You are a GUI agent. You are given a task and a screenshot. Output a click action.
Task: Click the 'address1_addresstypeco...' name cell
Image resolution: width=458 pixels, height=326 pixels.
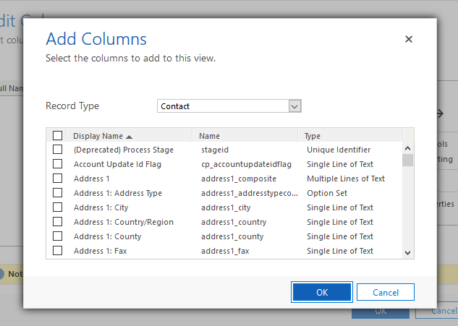[x=250, y=193]
